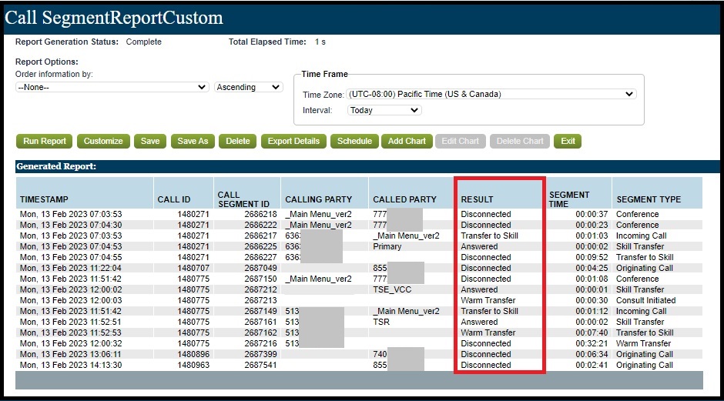724x401 pixels.
Task: Select segment ID 2686217 cell
Action: [x=260, y=236]
